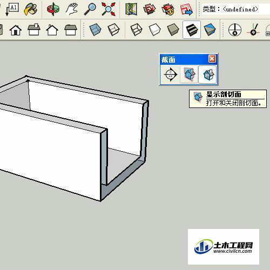Image resolution: width=270 pixels, height=270 pixels.
Task: Select the Pan hand tool
Action: point(71,9)
